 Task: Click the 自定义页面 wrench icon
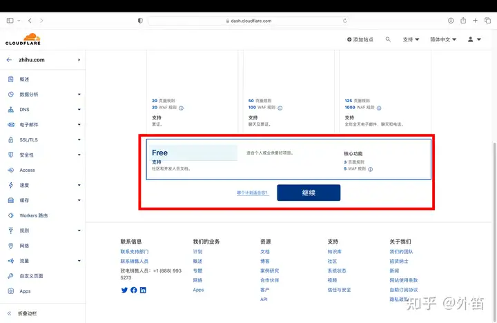pos(11,276)
